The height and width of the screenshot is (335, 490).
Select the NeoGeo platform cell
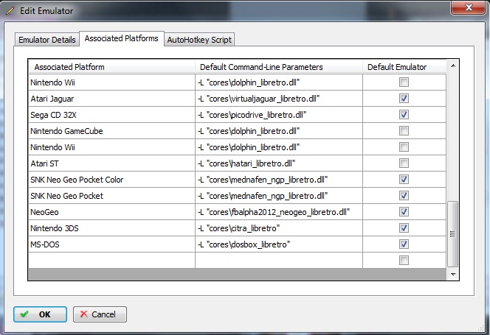tap(111, 212)
